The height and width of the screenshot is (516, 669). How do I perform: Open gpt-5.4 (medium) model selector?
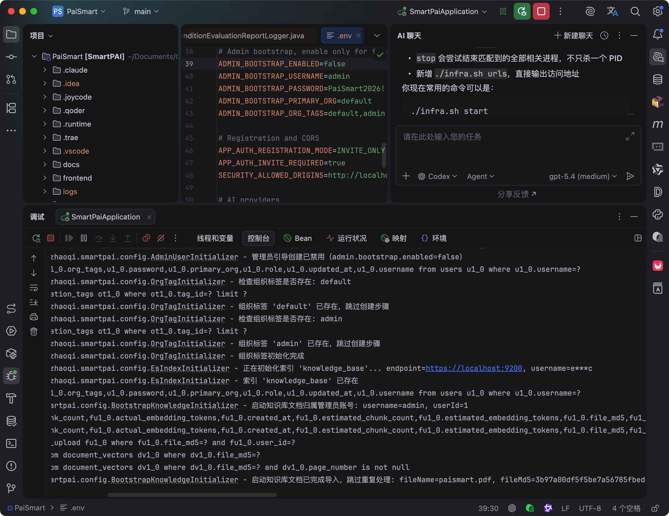tap(582, 176)
